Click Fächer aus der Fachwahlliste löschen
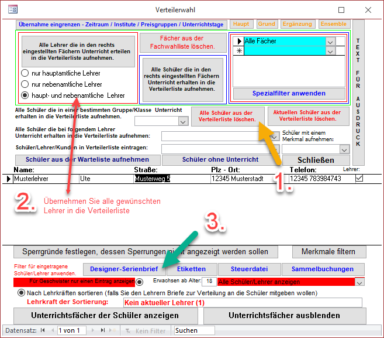This screenshot has width=384, height=338. tap(183, 42)
